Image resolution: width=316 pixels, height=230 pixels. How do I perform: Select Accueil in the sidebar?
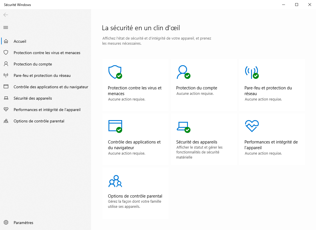coord(46,41)
